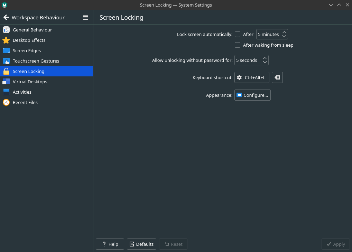Minimize the System Settings window
This screenshot has width=352, height=252.
pyautogui.click(x=331, y=5)
